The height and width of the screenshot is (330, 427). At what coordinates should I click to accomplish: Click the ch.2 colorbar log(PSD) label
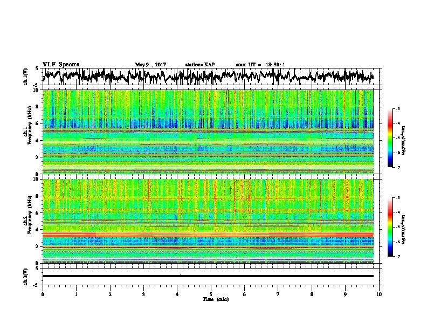(403, 229)
